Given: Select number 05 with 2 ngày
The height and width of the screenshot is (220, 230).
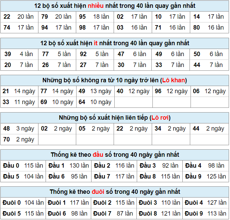Looking at the screenshot, I should pos(95,129).
